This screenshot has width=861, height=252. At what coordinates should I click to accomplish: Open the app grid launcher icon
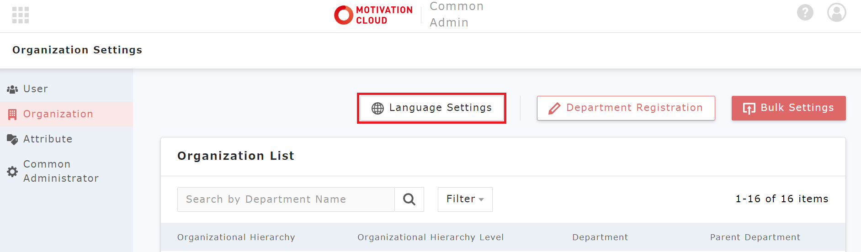click(x=21, y=15)
